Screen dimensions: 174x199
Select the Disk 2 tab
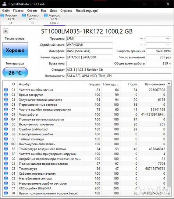54,19
